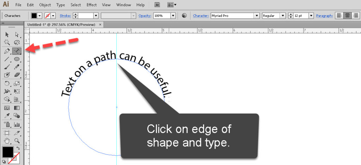Select the Magic Wand tool
Screen dimensions: 361x165
point(7,42)
